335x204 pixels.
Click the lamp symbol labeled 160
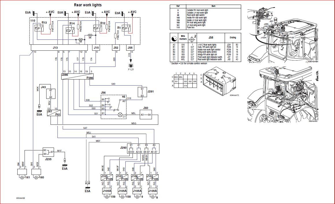[x=37, y=177]
